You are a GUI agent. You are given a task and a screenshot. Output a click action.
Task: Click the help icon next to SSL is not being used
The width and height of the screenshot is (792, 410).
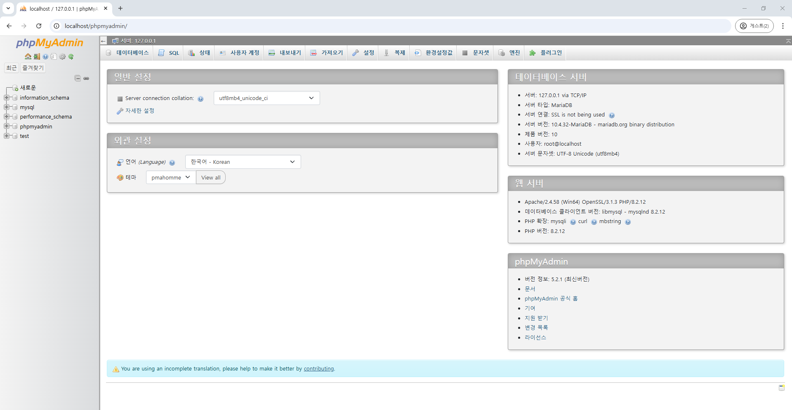pos(612,115)
